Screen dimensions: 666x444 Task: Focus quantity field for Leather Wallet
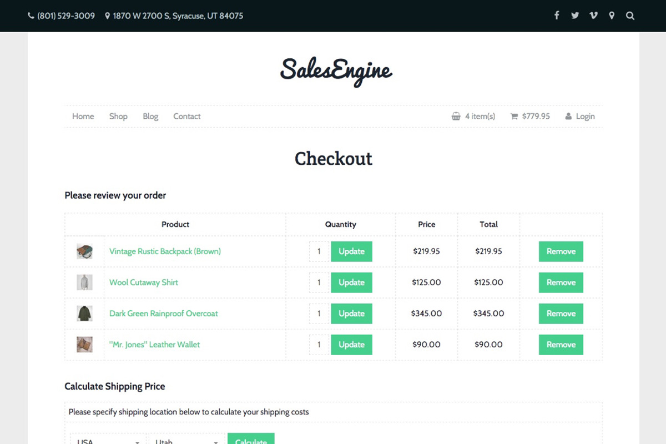(x=319, y=345)
